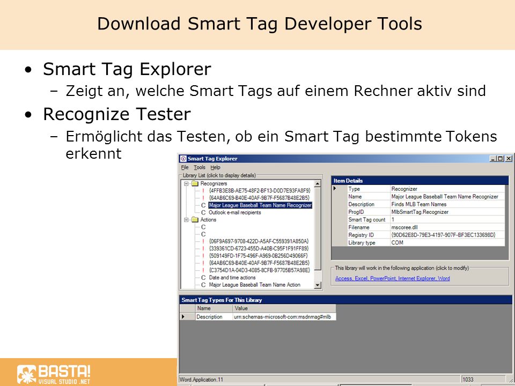Select action {06F9A697-9708-422D-A5AF-C559391A850A}
This screenshot has height=386, width=515.
point(259,241)
